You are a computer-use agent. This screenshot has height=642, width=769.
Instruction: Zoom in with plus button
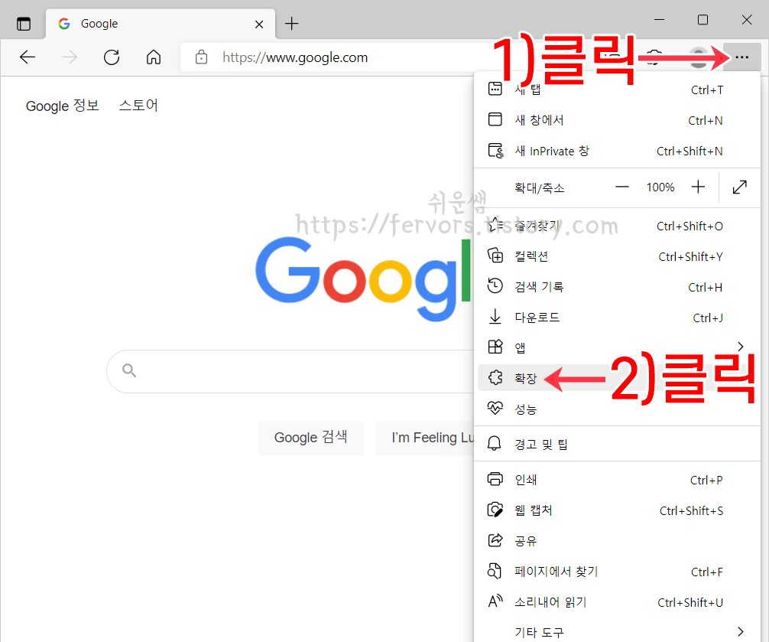698,187
